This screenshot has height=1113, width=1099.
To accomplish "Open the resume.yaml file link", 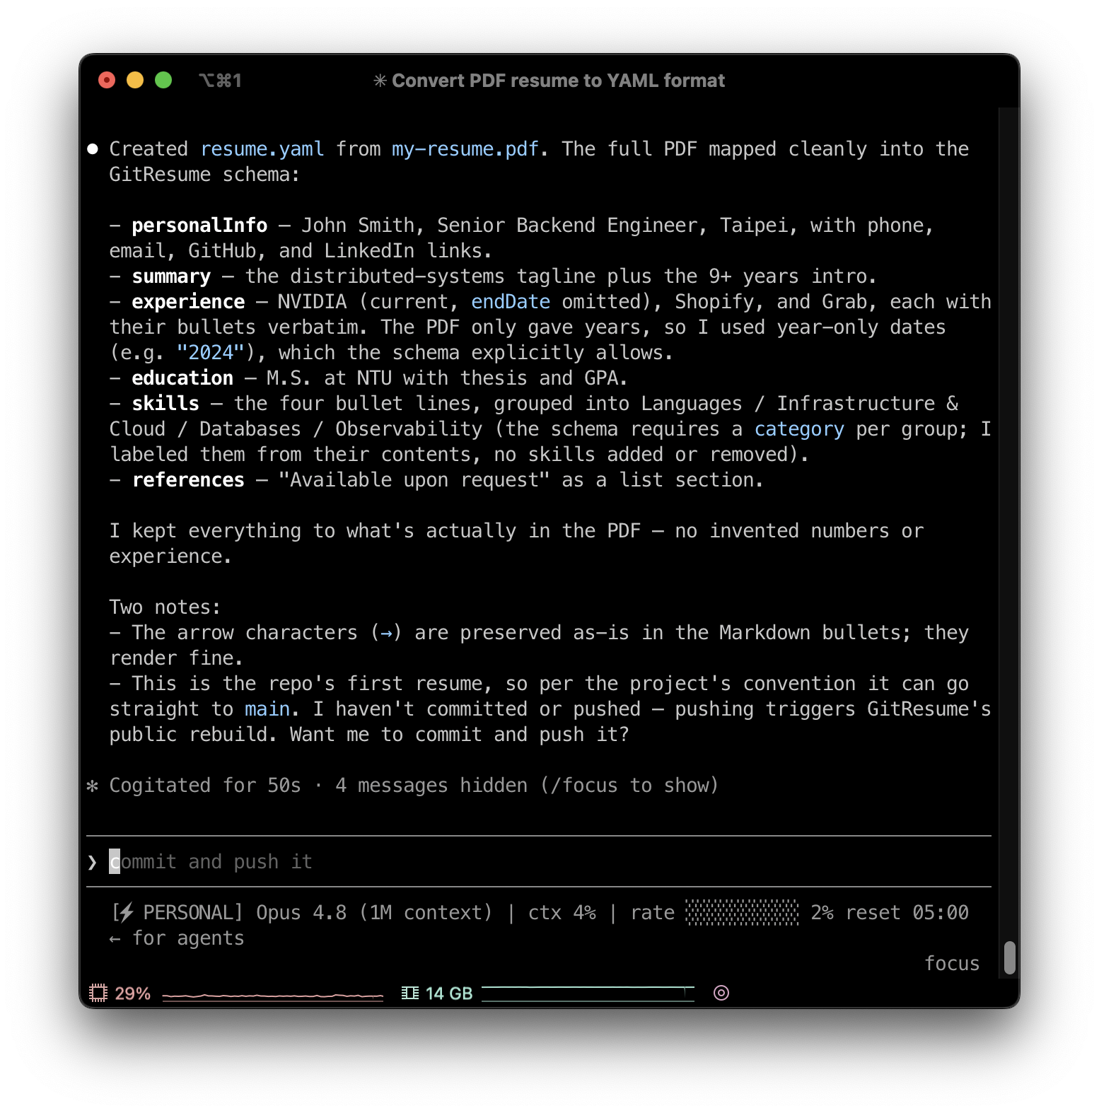I will (x=262, y=149).
